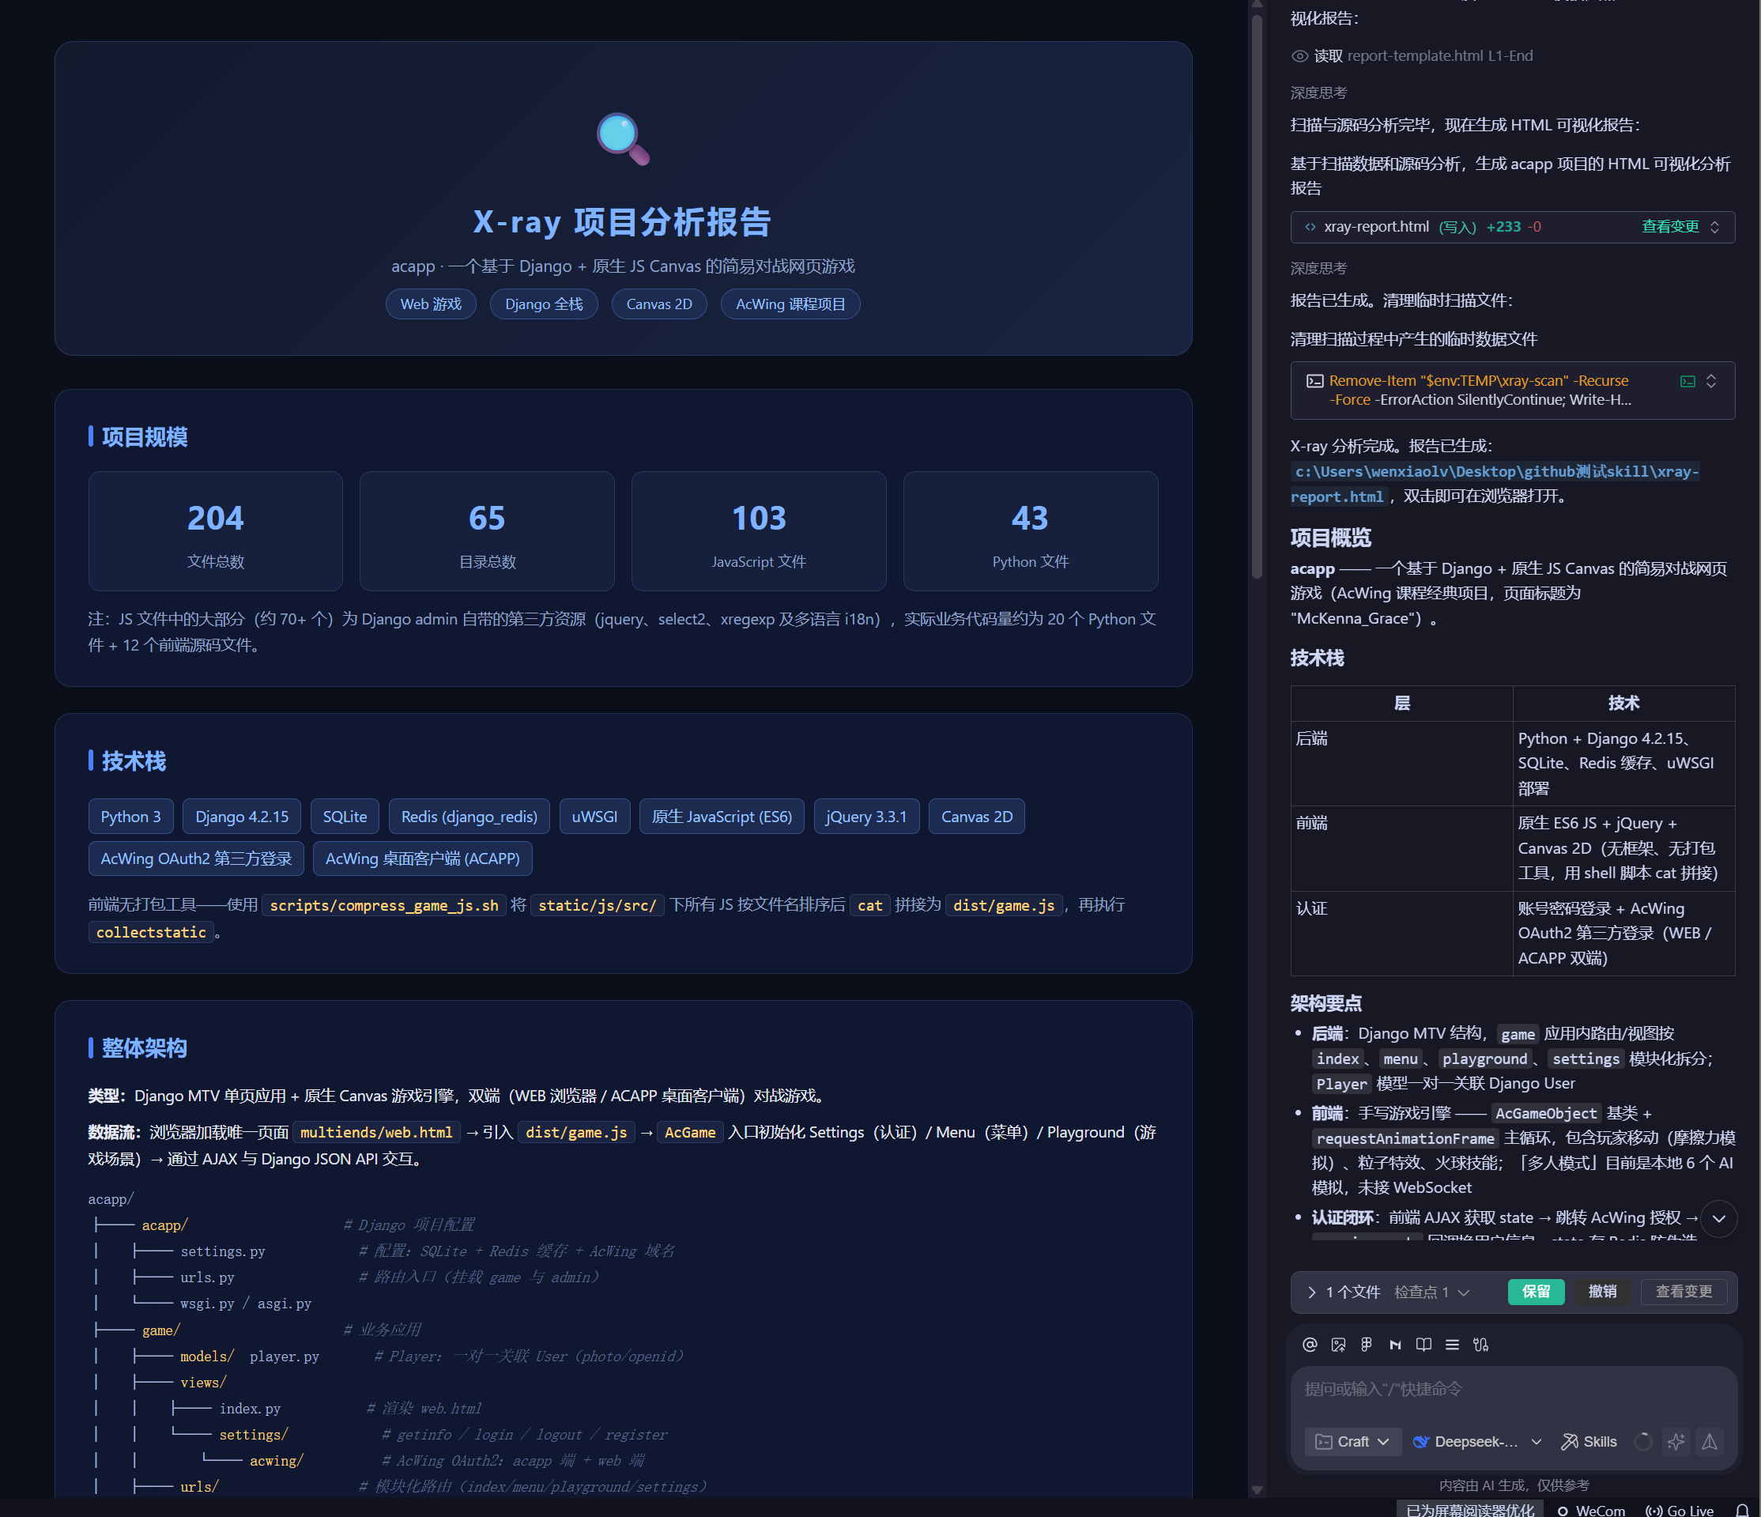Expand the first 深度思考 section
The width and height of the screenshot is (1761, 1517).
(x=1318, y=92)
